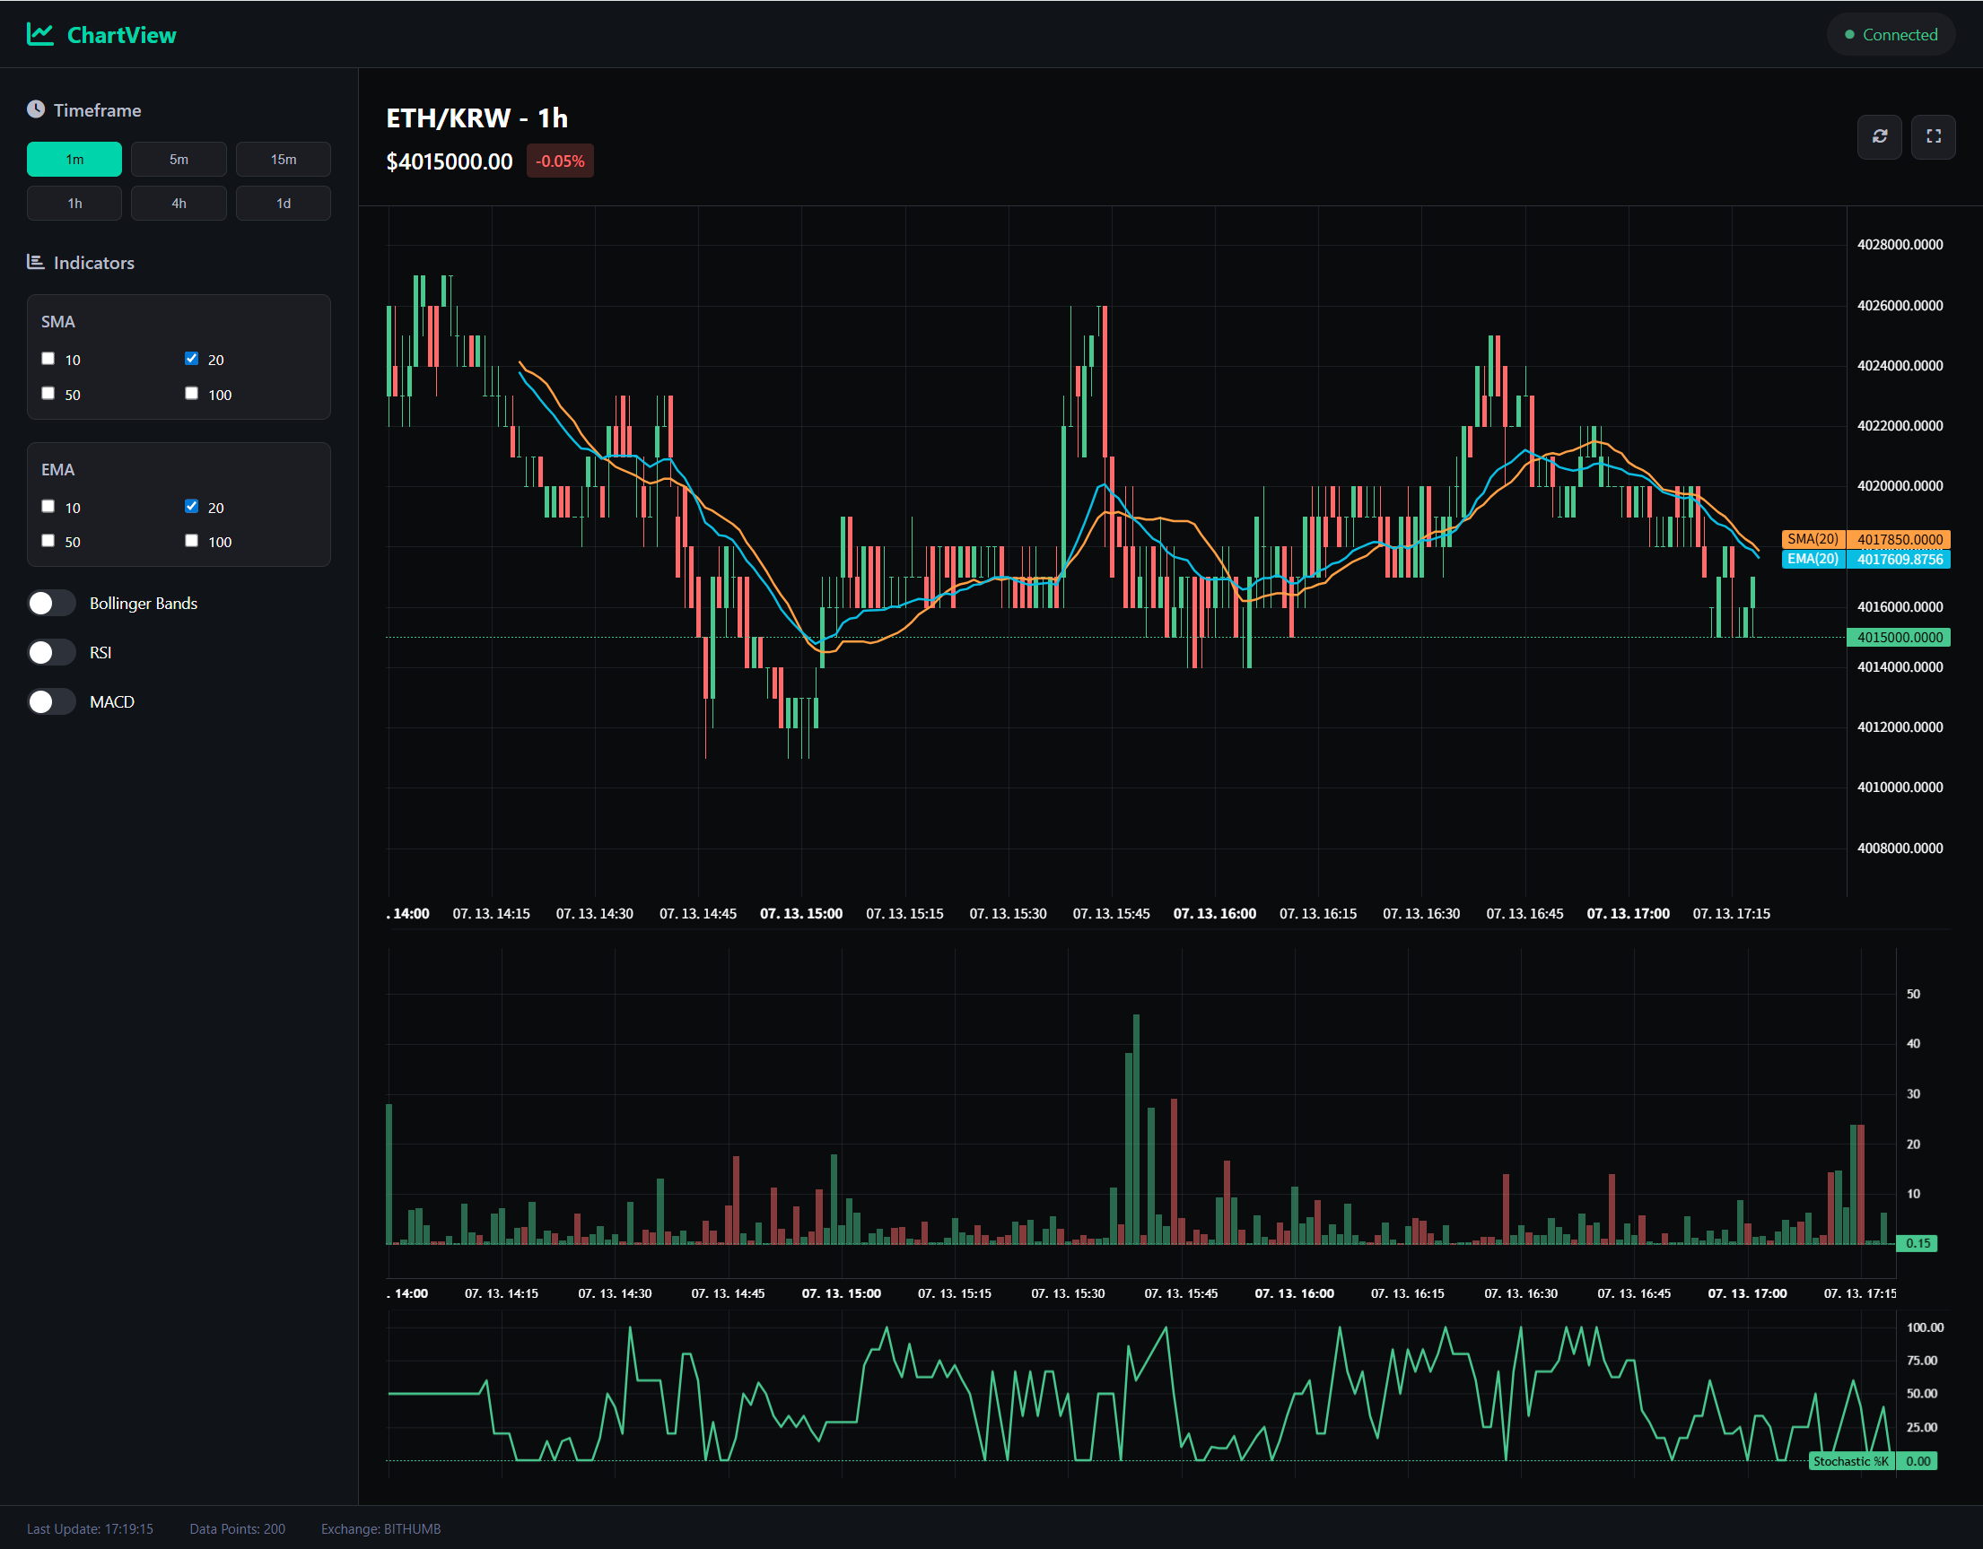Viewport: 1983px width, 1549px height.
Task: Enable the SMA 50 checkbox
Action: (x=48, y=393)
